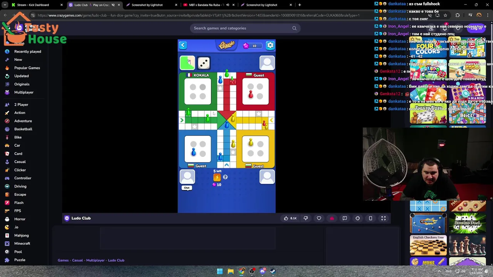Viewport: 493px width, 277px height.
Task: Click Casual breadcrumb link
Action: [77, 260]
